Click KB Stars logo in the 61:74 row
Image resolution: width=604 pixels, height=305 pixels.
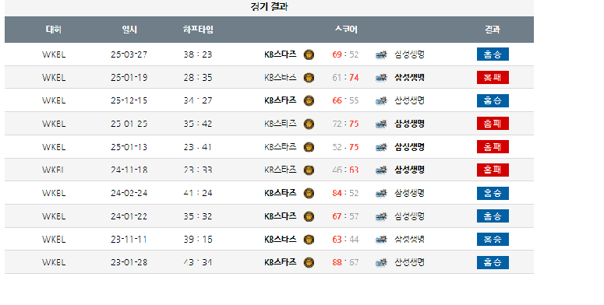(x=309, y=78)
